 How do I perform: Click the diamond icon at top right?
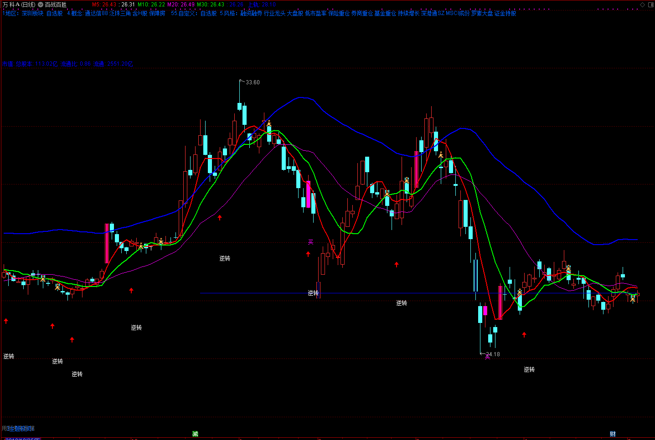643,5
